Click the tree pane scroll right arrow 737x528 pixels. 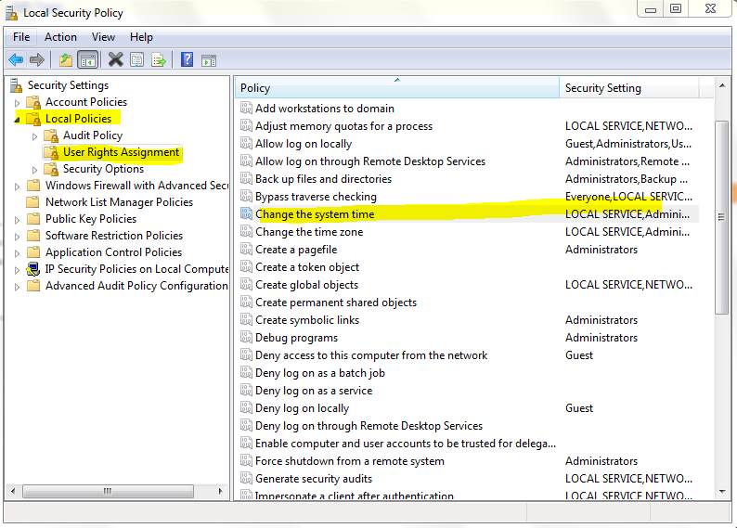click(220, 492)
